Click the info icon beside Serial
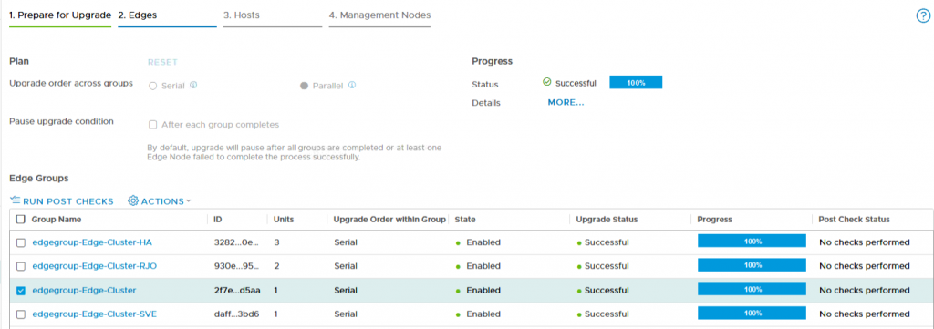This screenshot has height=329, width=934. click(x=193, y=85)
